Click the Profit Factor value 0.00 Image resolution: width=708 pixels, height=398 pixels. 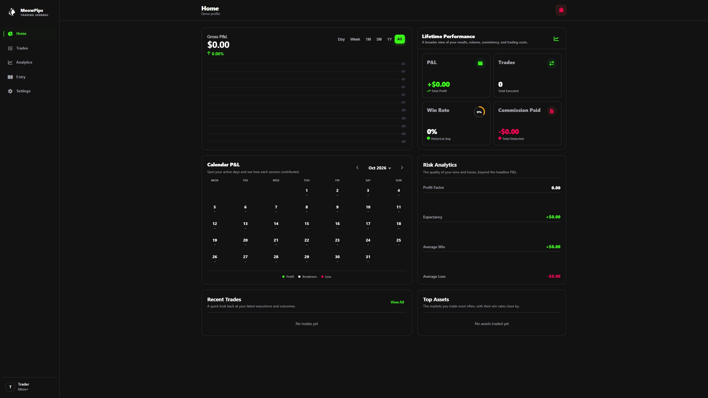point(556,188)
